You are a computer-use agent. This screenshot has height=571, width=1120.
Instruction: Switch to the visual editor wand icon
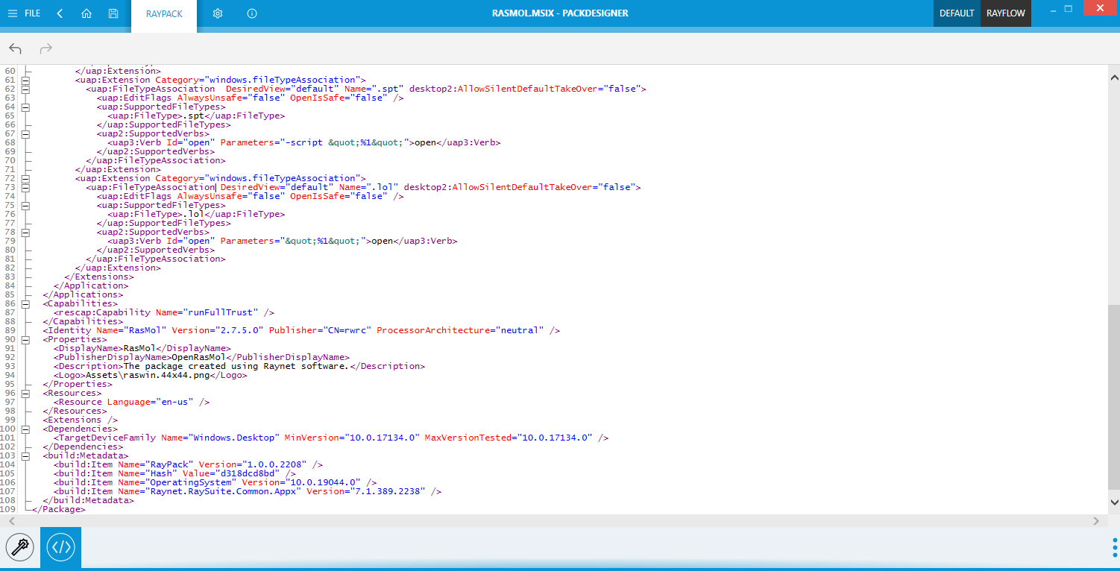click(20, 547)
